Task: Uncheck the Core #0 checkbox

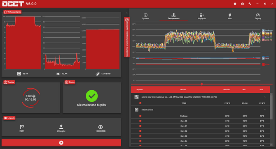Action: pos(140,121)
